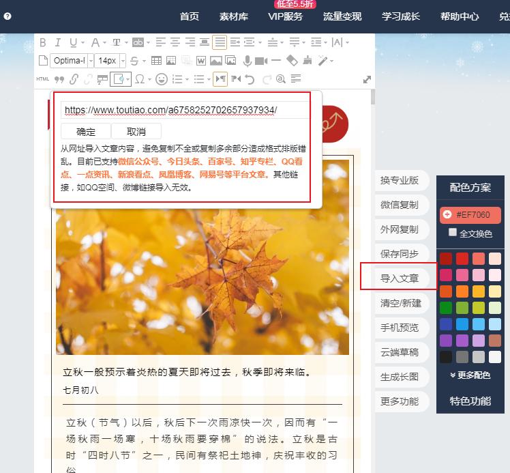Open the 学习成长 menu
This screenshot has height=473, width=510.
(401, 16)
